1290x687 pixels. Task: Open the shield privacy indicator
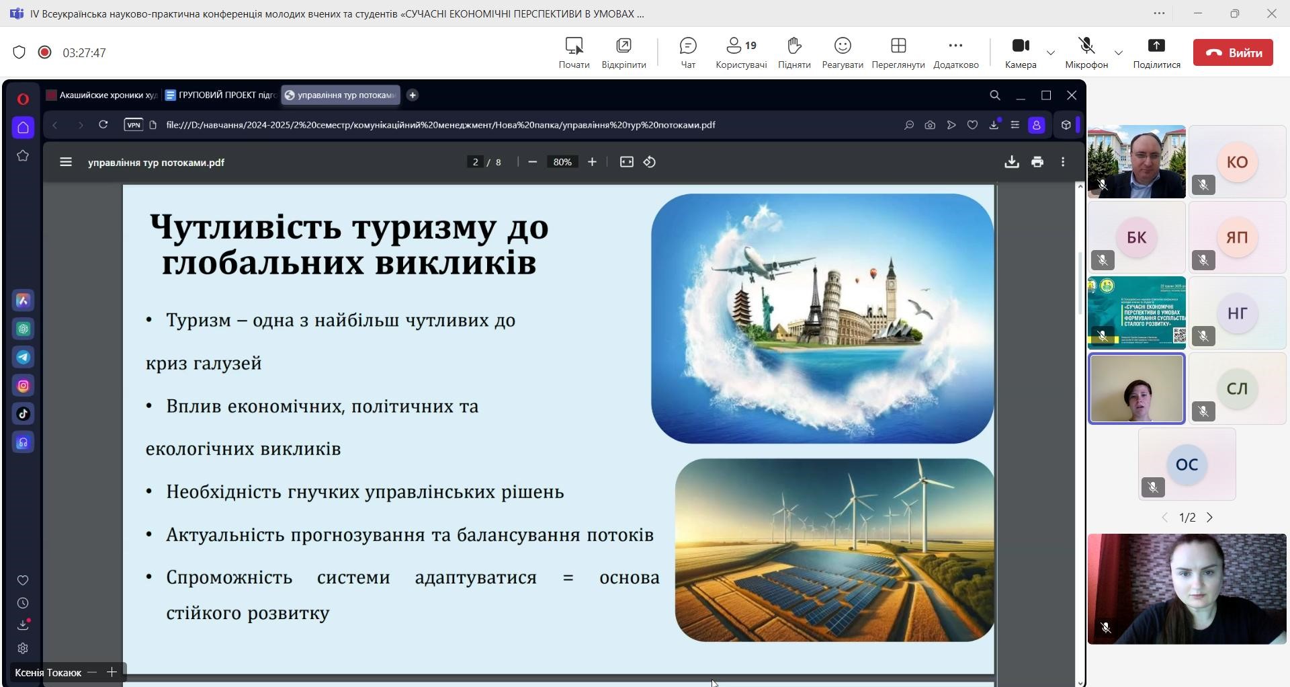coord(19,52)
